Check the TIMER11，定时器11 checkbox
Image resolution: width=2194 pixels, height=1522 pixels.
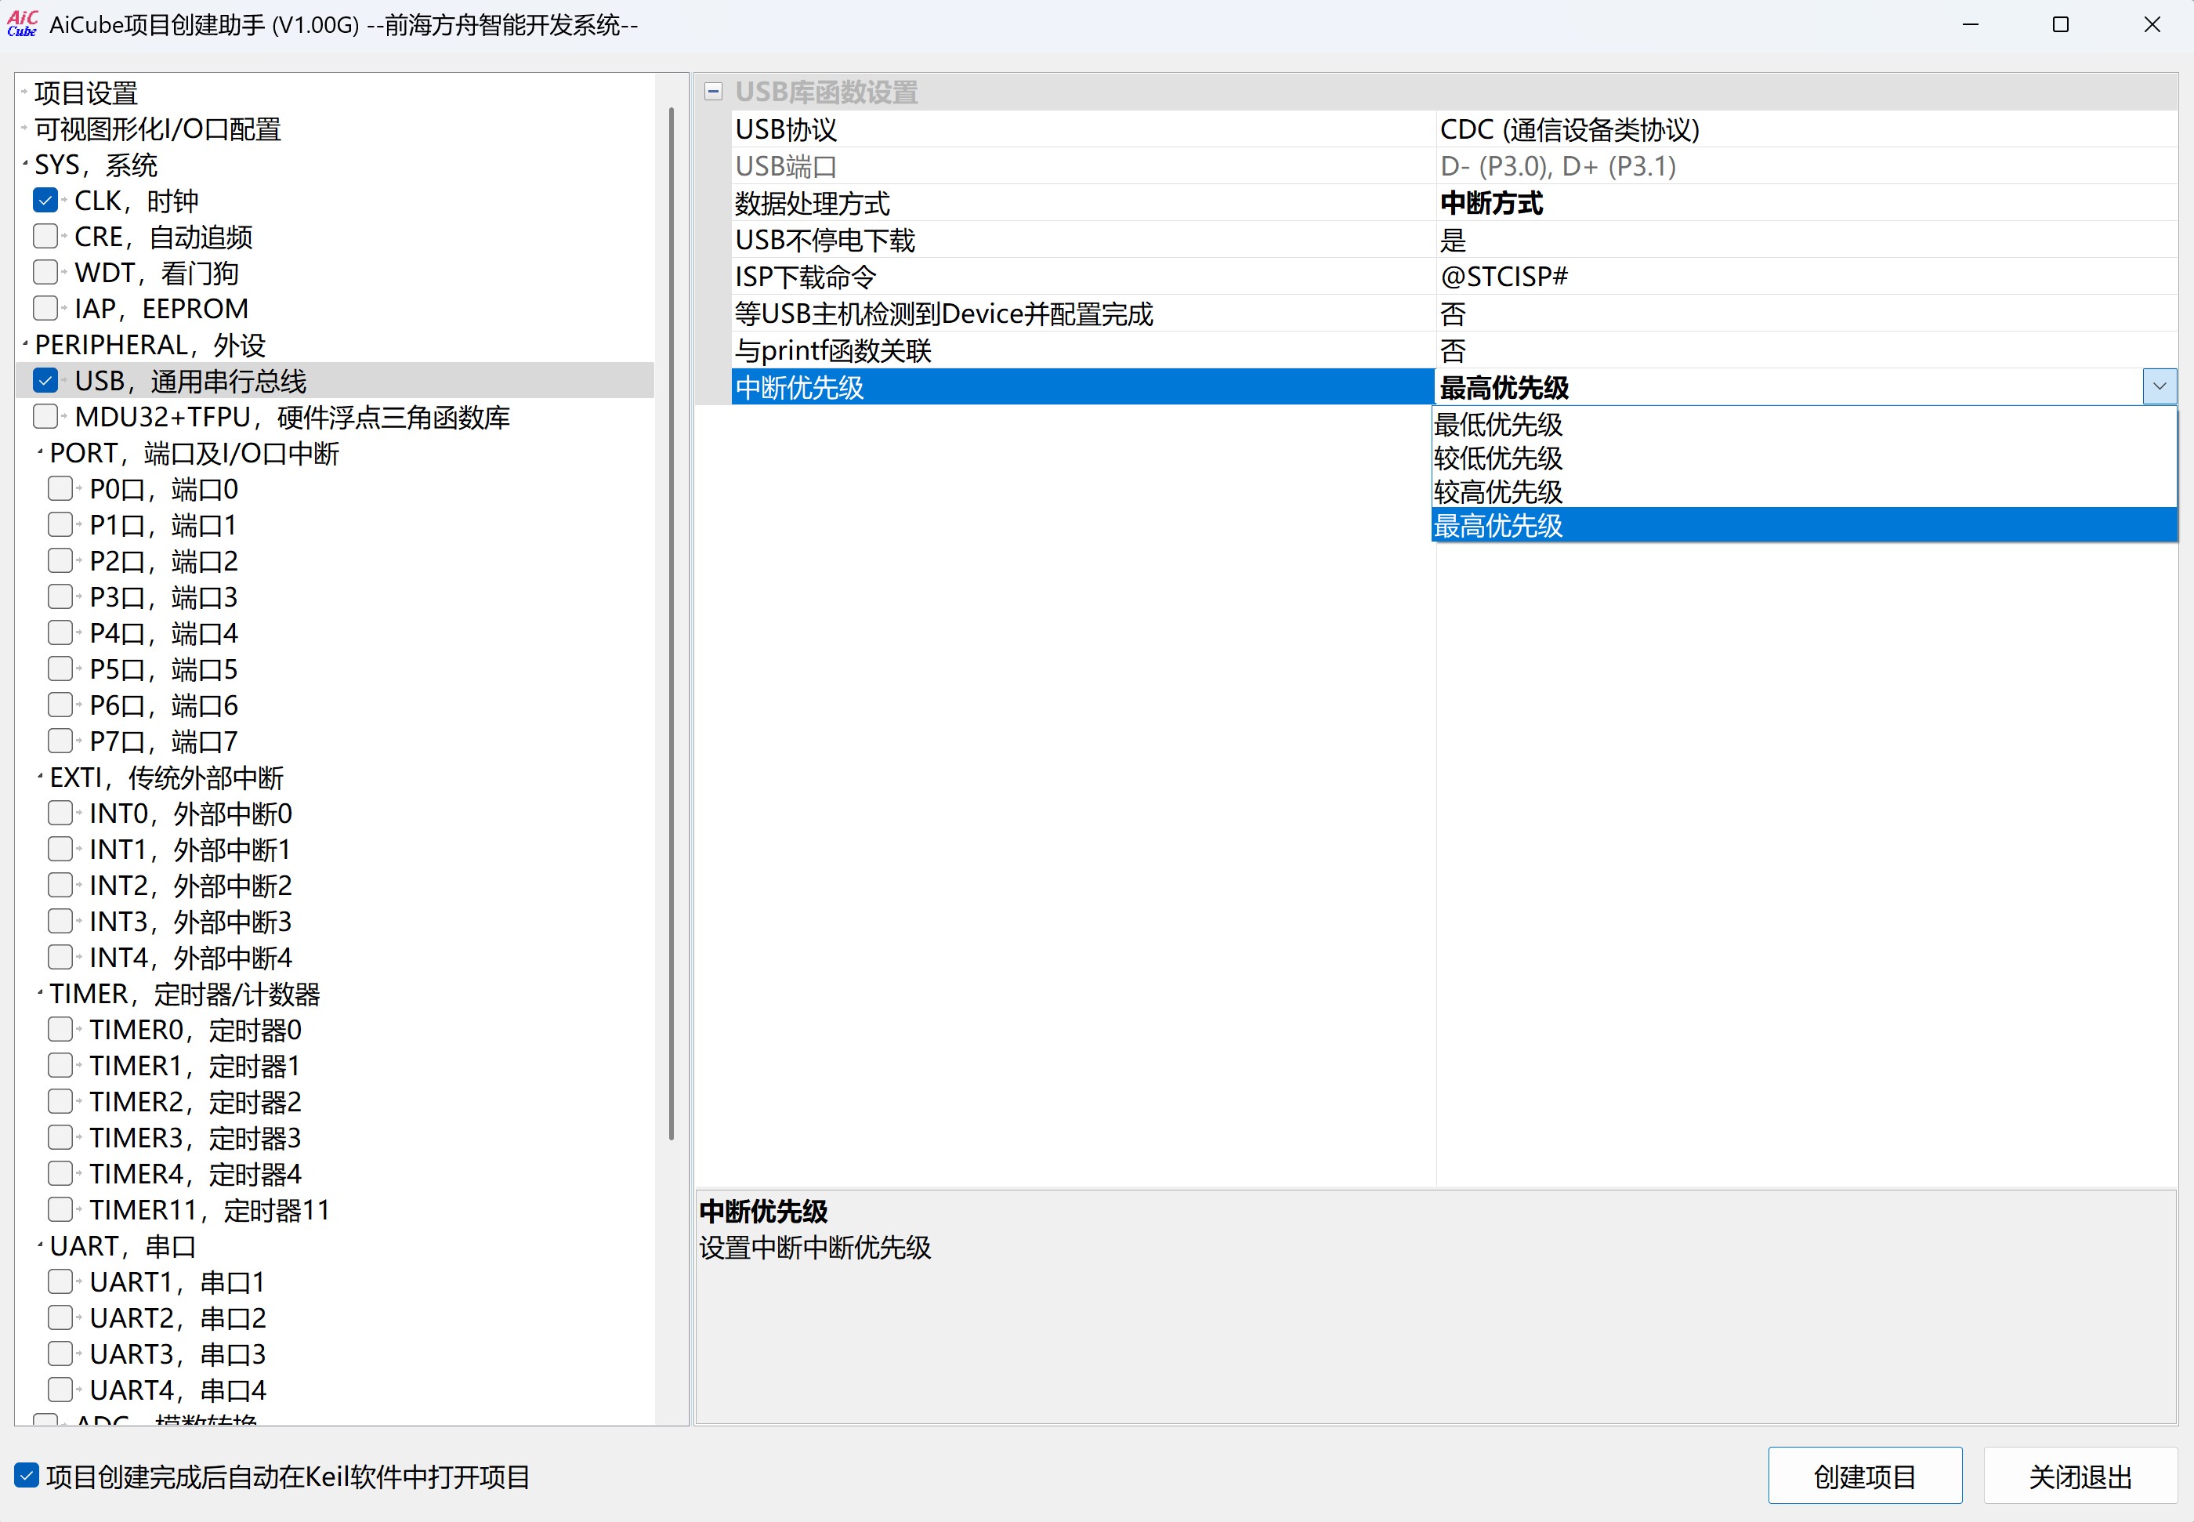click(60, 1209)
